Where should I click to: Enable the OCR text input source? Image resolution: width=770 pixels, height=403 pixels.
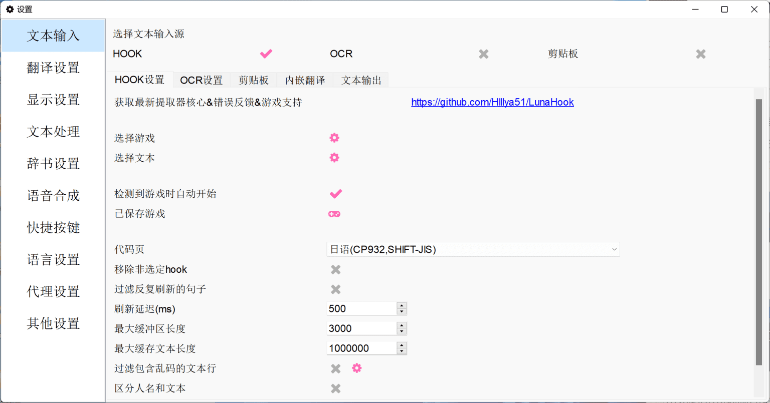point(483,54)
